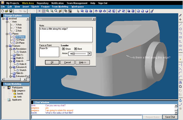The width and height of the screenshot is (183, 120).
Task: Click Design Explorer scroll down arrow
Action: pyautogui.click(x=28, y=76)
